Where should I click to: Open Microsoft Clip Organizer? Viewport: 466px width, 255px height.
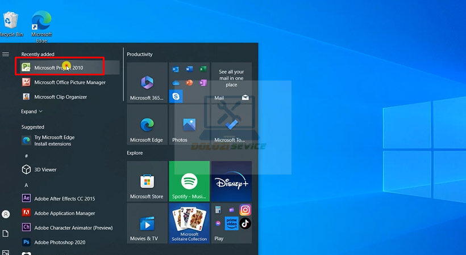tap(60, 97)
